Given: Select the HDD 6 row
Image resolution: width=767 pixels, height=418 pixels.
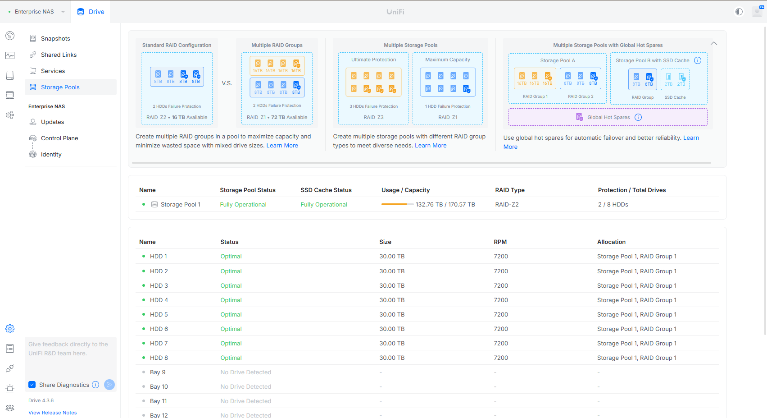Looking at the screenshot, I should [427, 329].
